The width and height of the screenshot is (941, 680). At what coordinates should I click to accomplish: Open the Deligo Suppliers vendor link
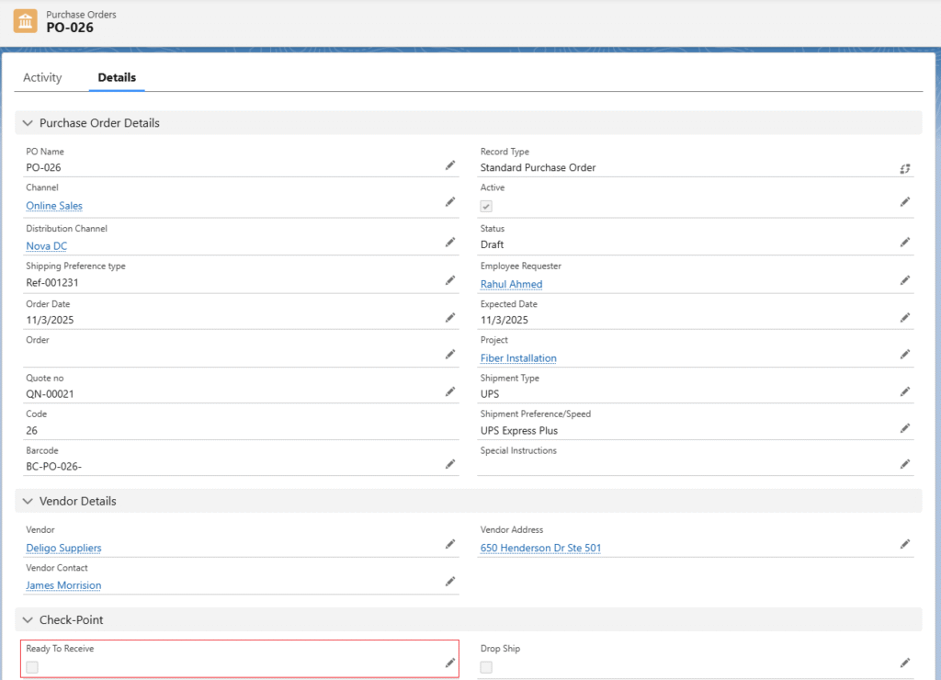coord(63,549)
